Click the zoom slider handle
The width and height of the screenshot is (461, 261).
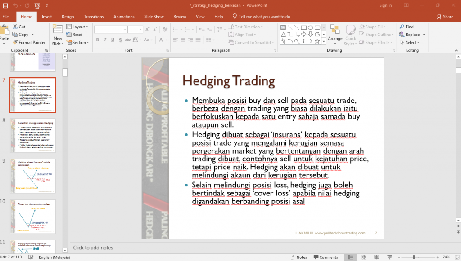[413, 257]
